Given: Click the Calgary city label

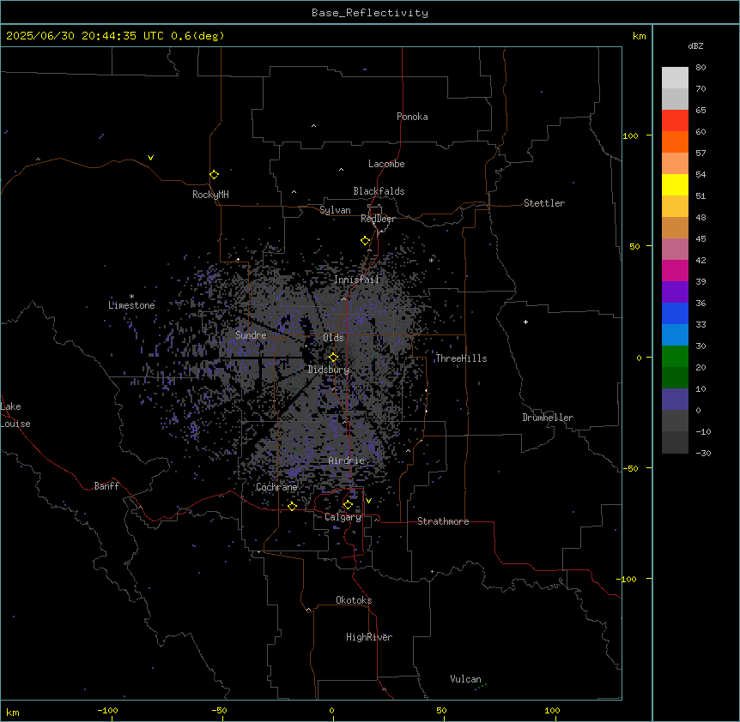Looking at the screenshot, I should [x=343, y=517].
